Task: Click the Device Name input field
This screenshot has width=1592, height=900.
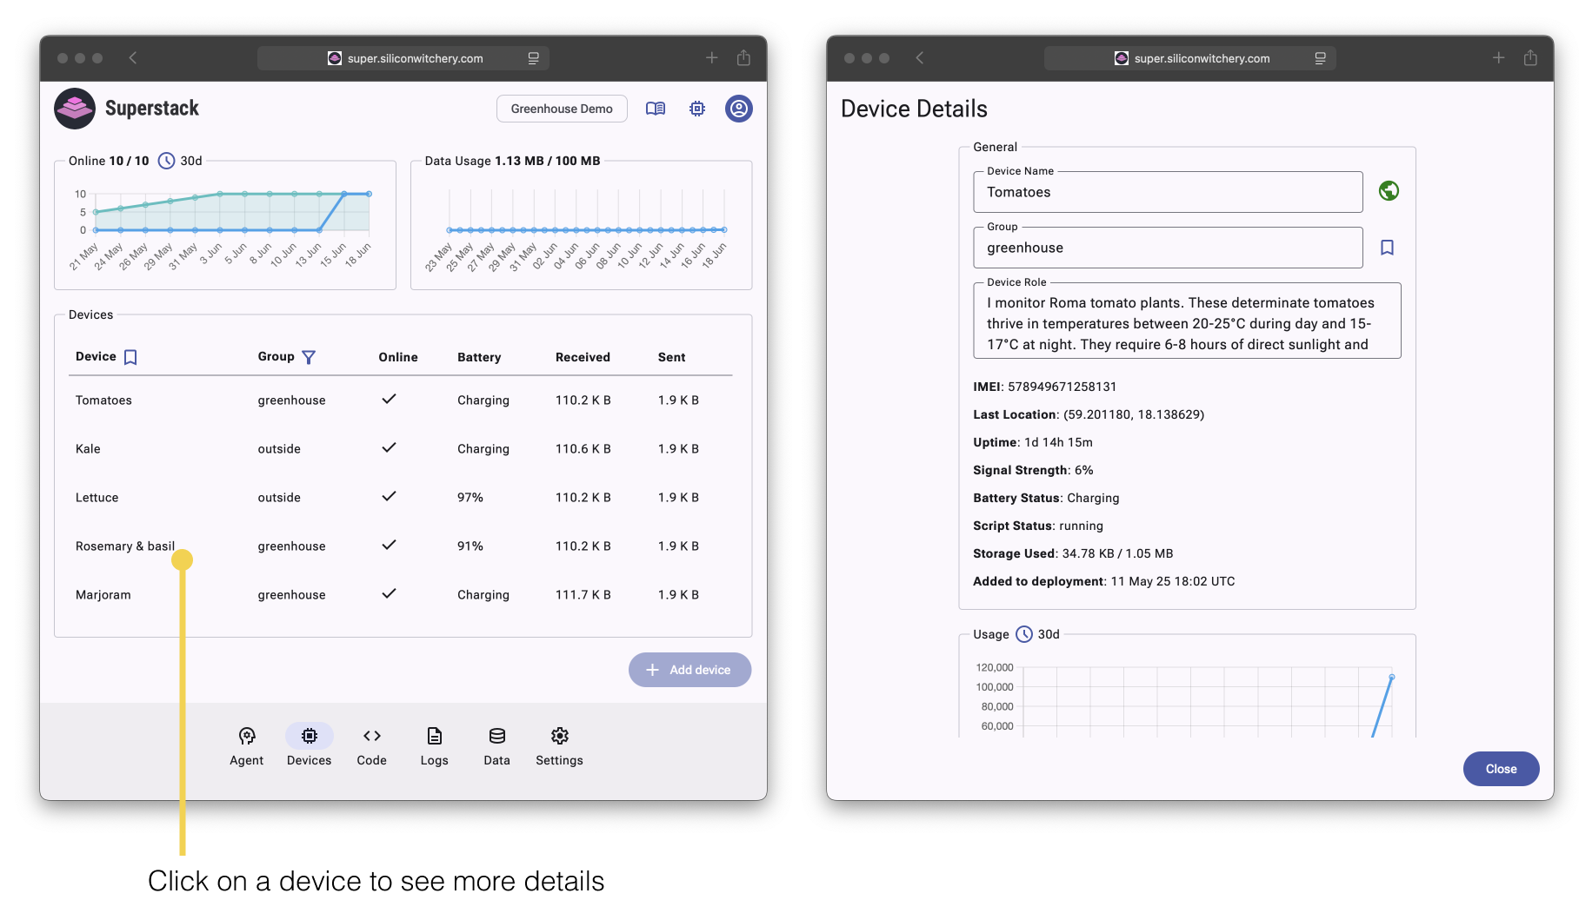Action: pos(1168,192)
